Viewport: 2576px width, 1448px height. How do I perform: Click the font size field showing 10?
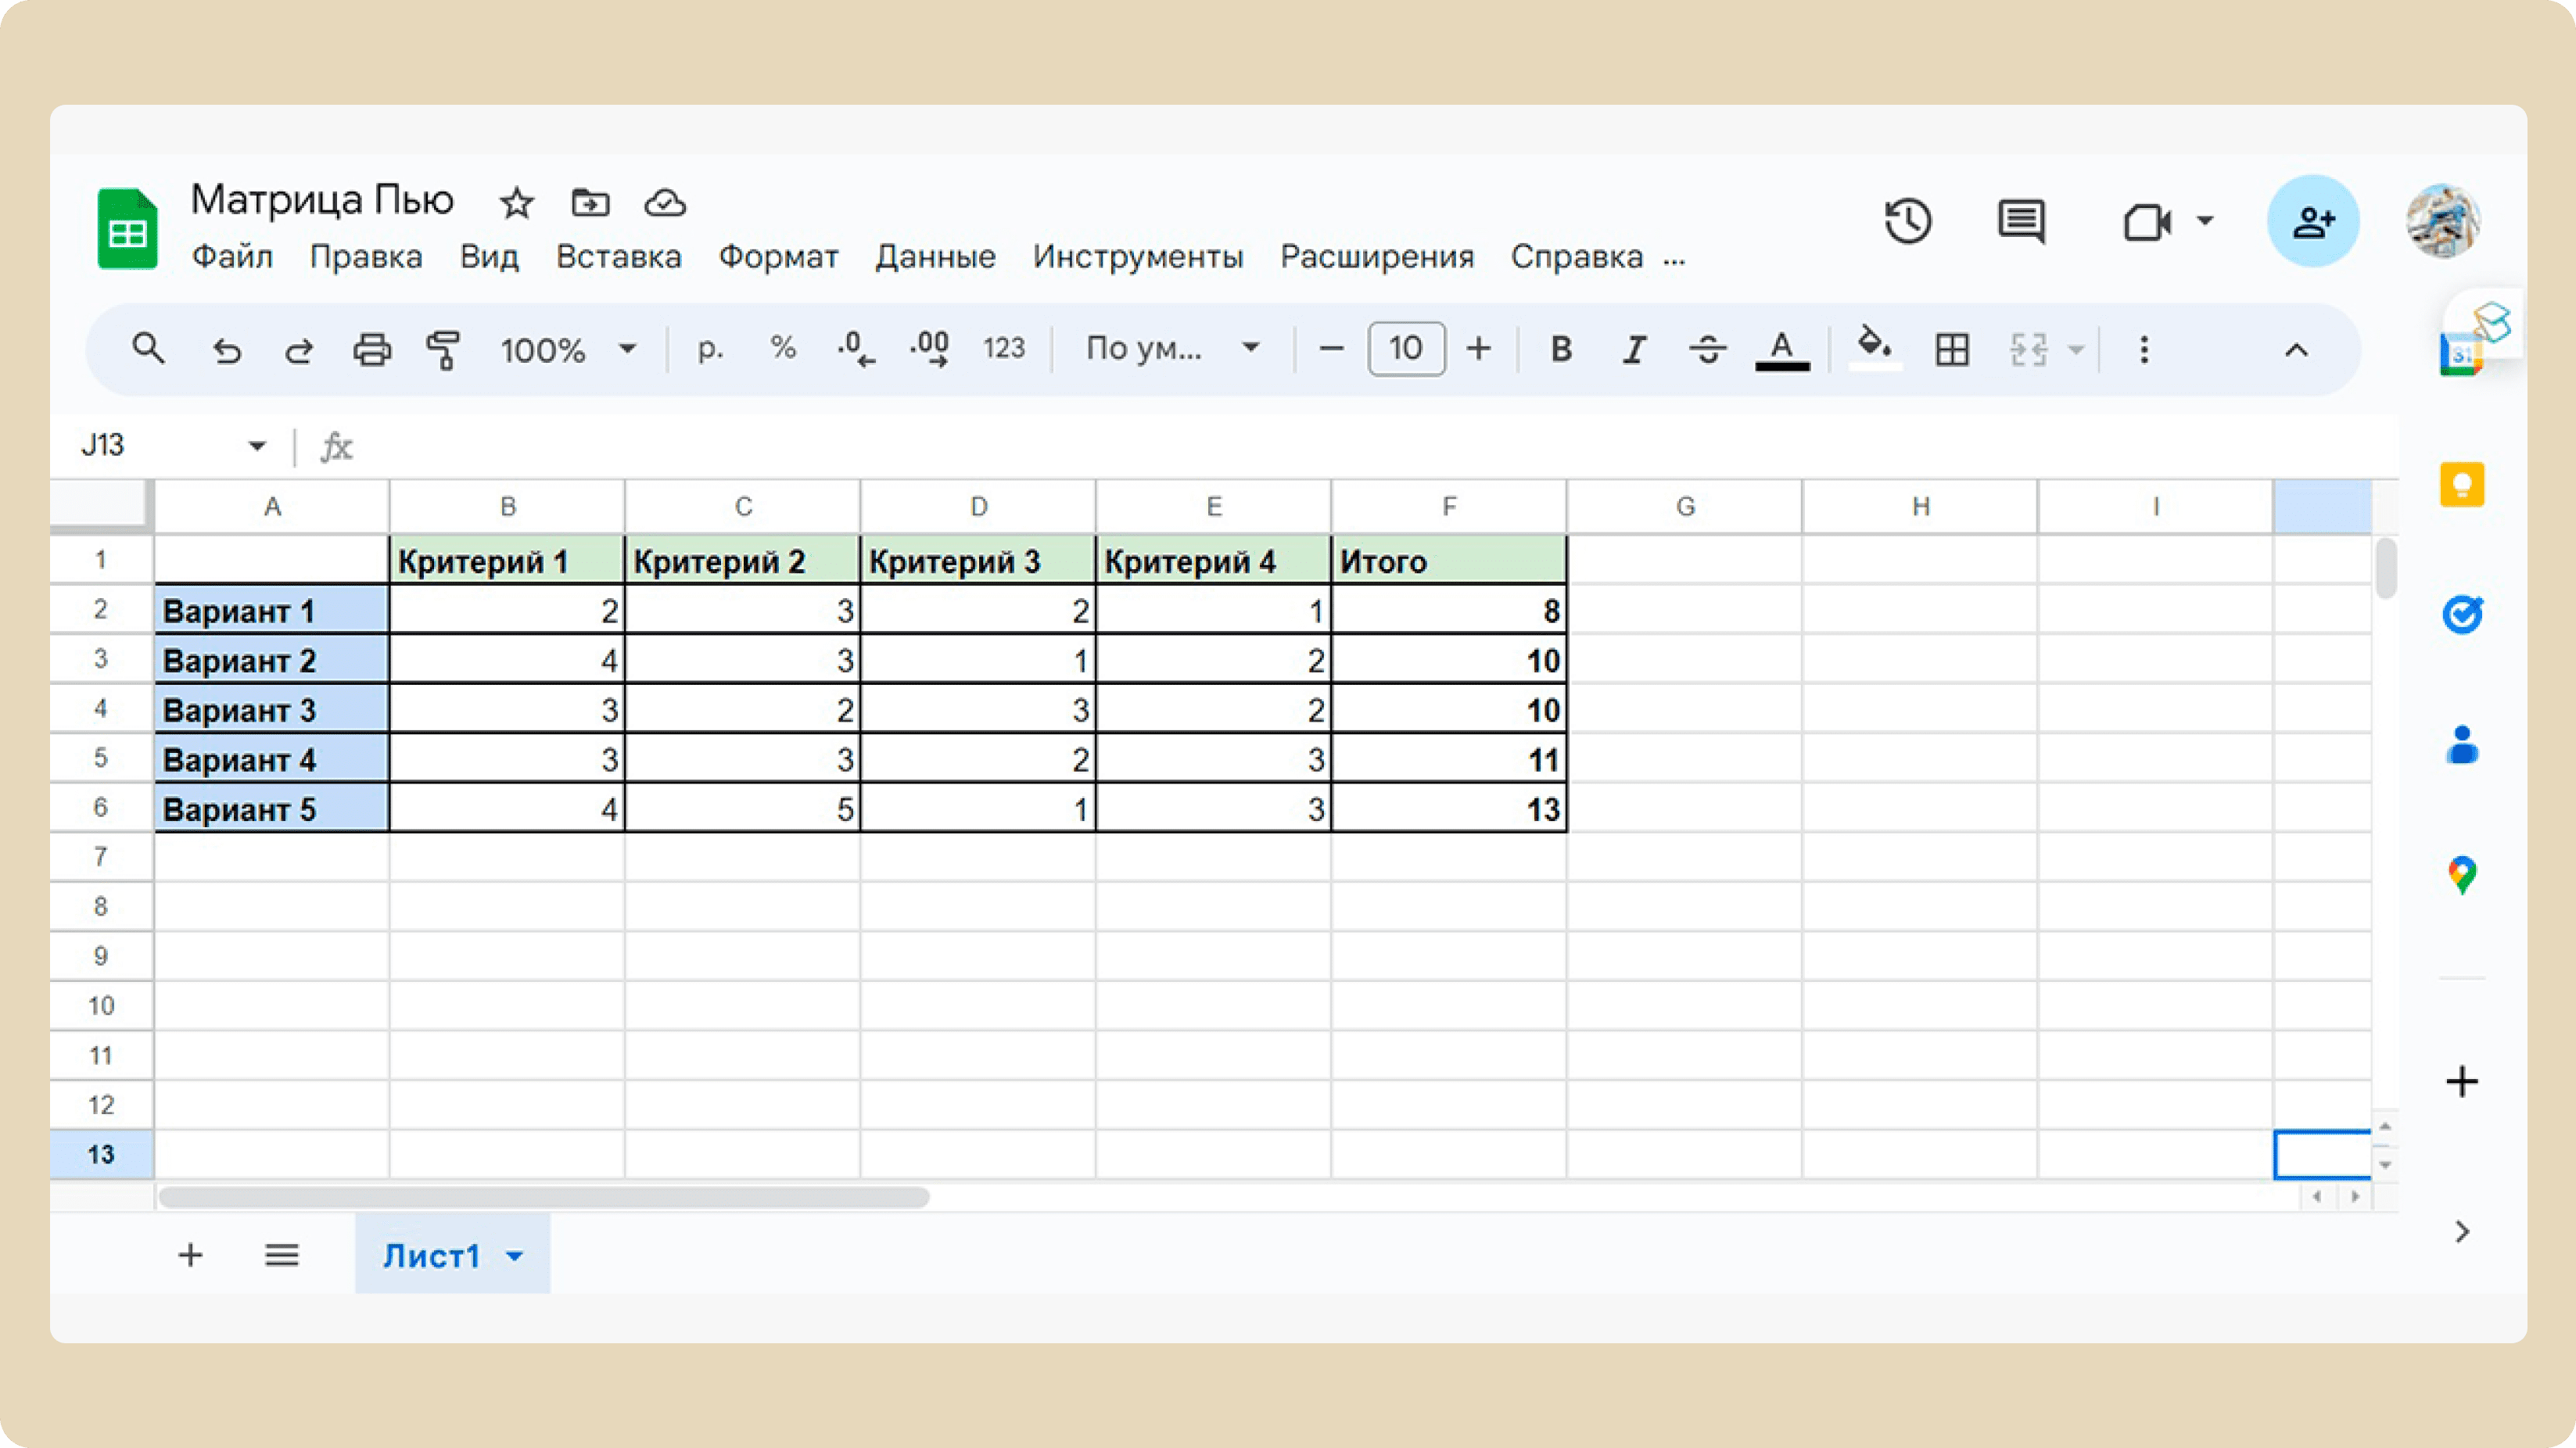(x=1405, y=349)
